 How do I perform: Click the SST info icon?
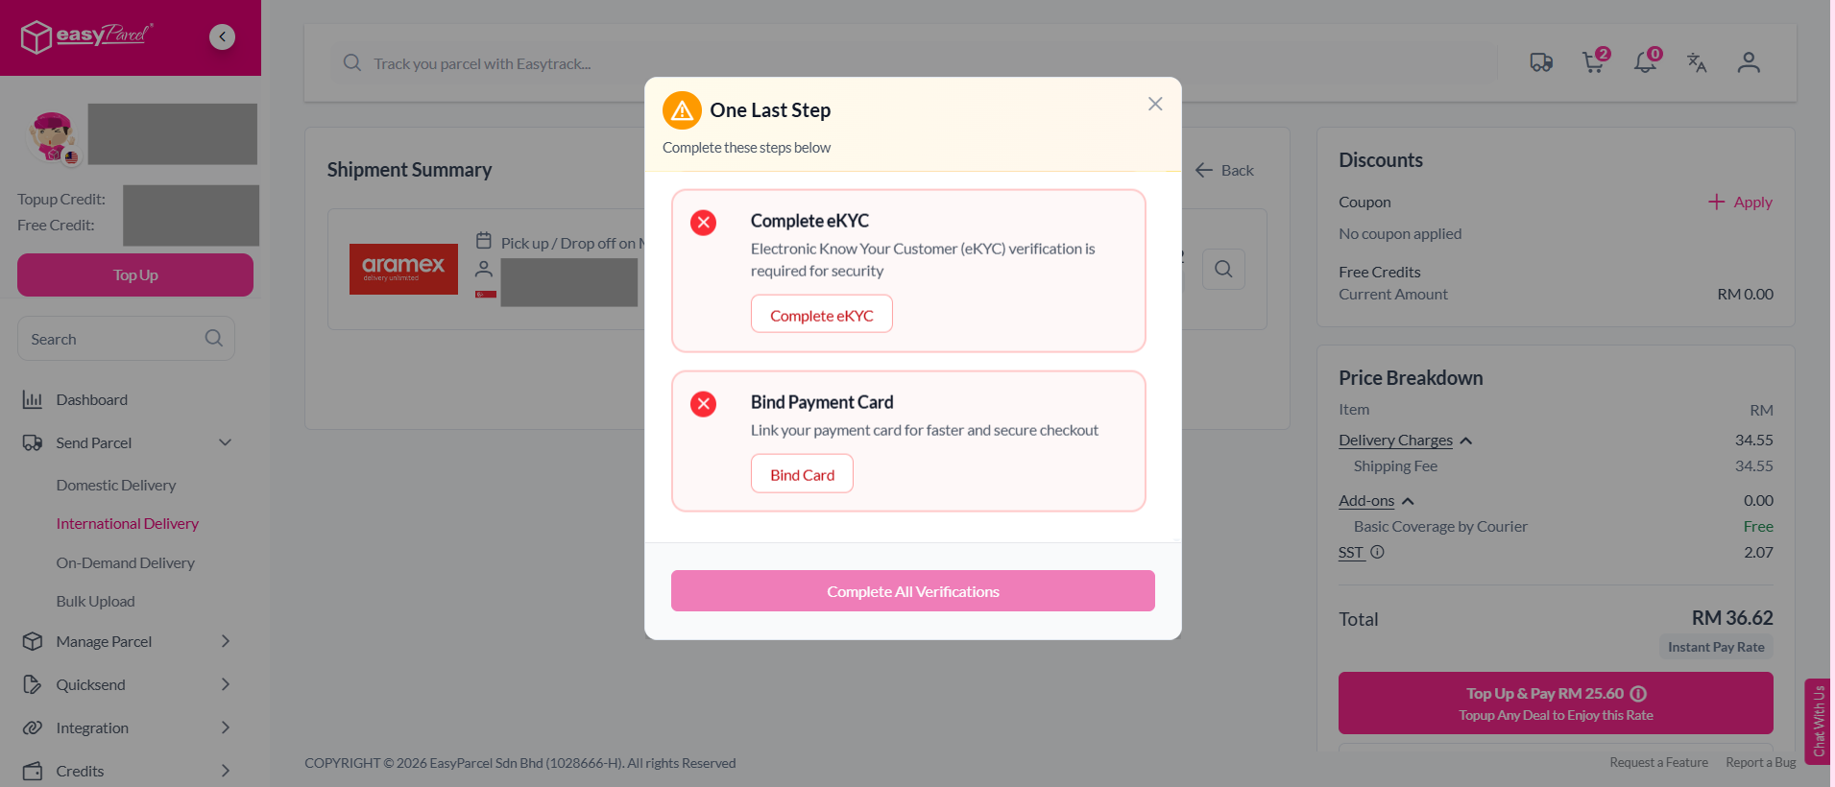pyautogui.click(x=1377, y=552)
